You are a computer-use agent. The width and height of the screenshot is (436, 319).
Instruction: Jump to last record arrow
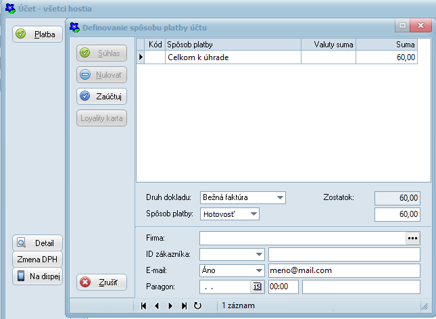[x=184, y=305]
